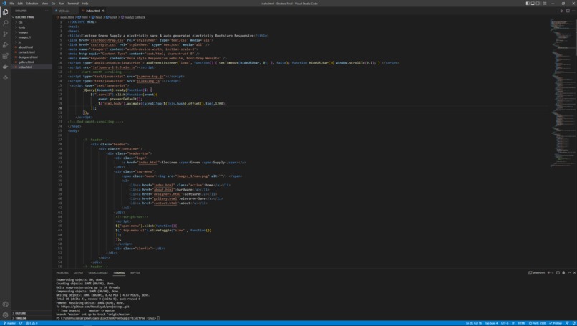Open the Extensions view
577x326 pixels.
click(5, 56)
